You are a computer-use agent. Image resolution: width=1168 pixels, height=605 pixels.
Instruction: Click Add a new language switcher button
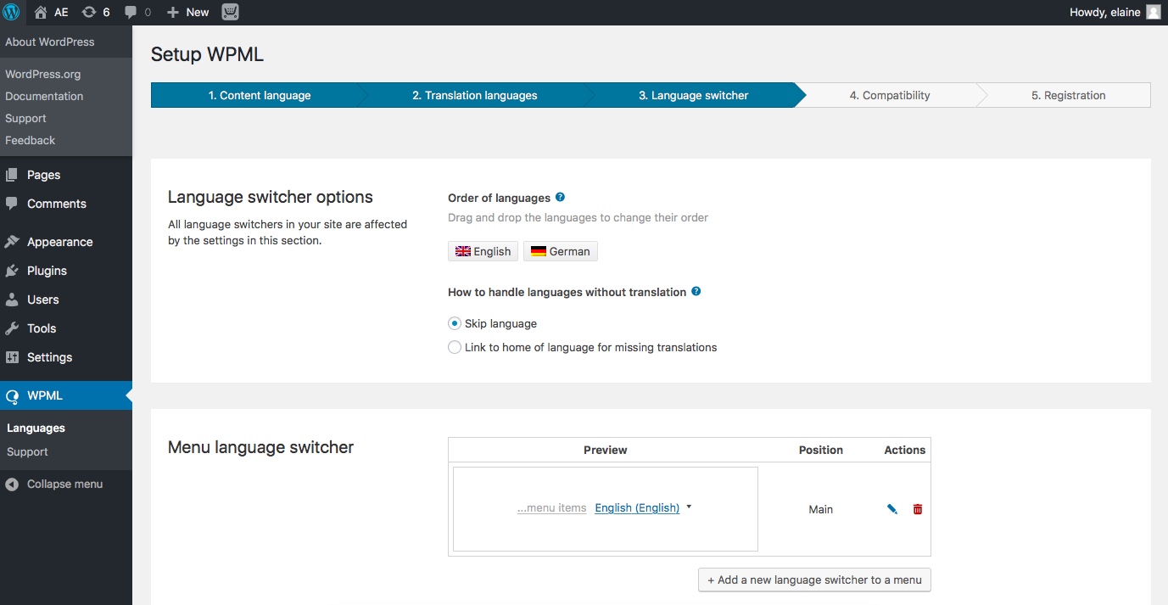click(814, 580)
